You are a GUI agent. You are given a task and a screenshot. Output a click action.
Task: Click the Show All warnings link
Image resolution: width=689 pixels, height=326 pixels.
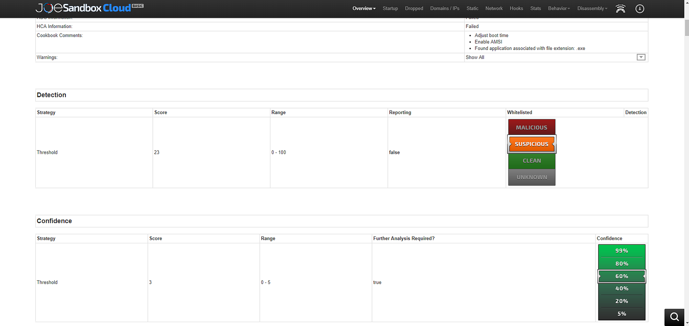tap(475, 57)
